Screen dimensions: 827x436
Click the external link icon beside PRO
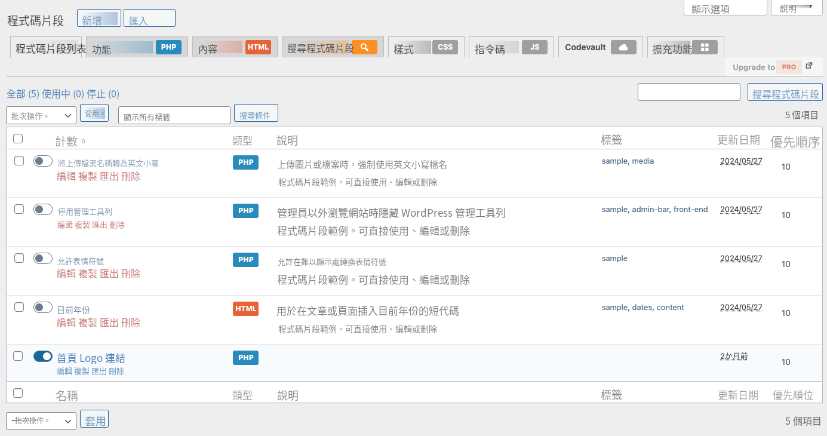tap(809, 66)
